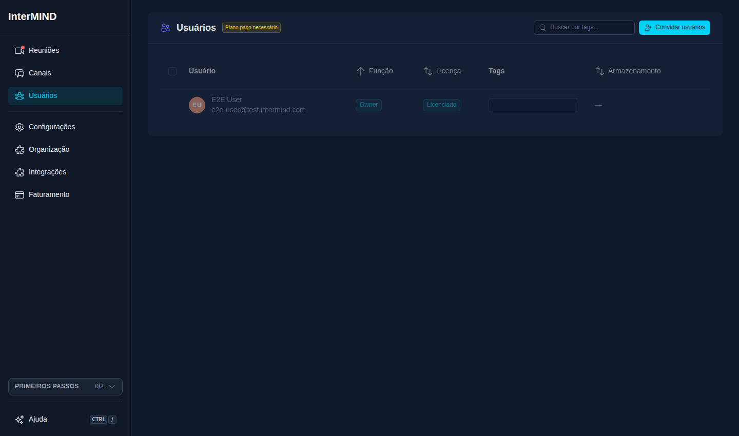Click Convidar usuários button
This screenshot has height=436, width=739.
[x=674, y=28]
